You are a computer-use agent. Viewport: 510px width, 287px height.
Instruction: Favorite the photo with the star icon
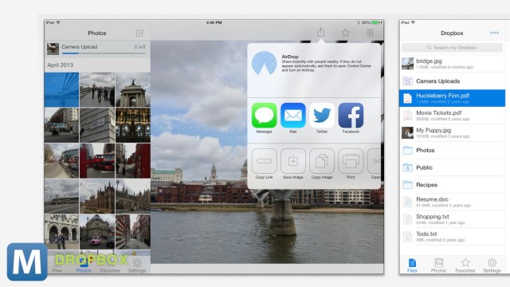[x=345, y=33]
